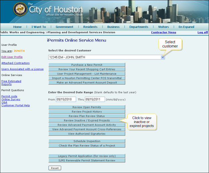This screenshot has width=209, height=173.
Task: Click Schedule Inspection button
Action: pyautogui.click(x=87, y=141)
